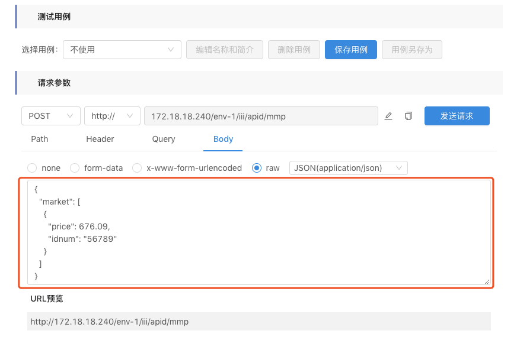
Task: Open the POST request method dropdown
Action: coord(50,116)
